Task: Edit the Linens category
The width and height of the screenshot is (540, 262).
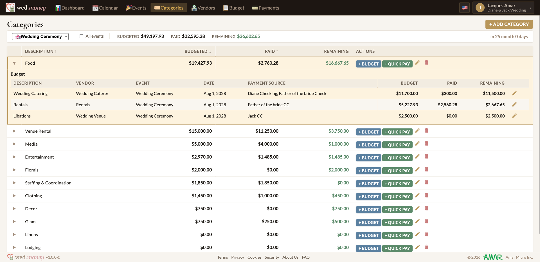Action: 417,234
